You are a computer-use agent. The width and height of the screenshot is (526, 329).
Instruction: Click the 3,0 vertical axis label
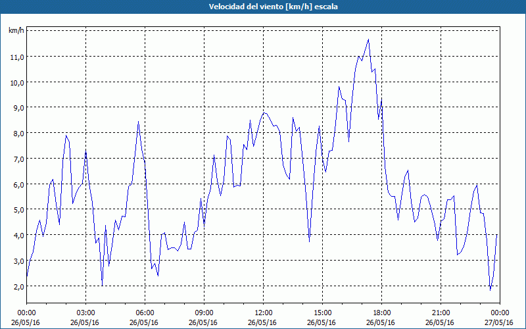[x=18, y=261]
